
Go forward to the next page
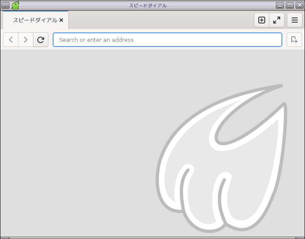pos(26,40)
